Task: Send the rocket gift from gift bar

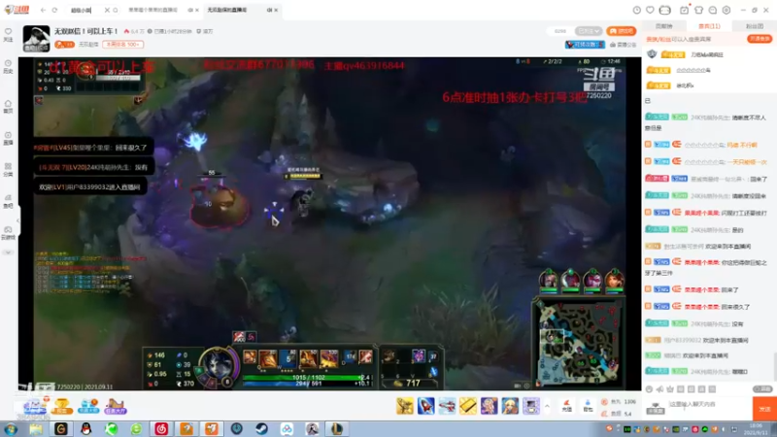Action: point(425,406)
